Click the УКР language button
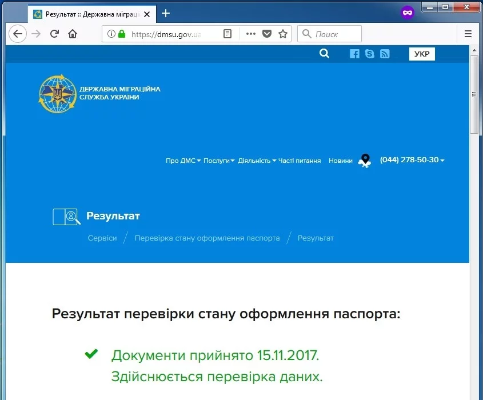 point(421,53)
